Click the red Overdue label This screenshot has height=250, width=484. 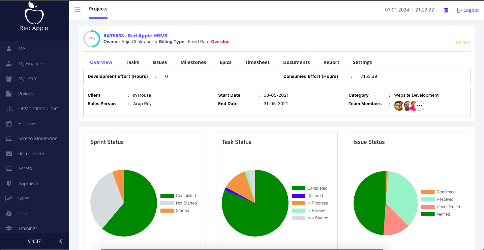click(220, 42)
